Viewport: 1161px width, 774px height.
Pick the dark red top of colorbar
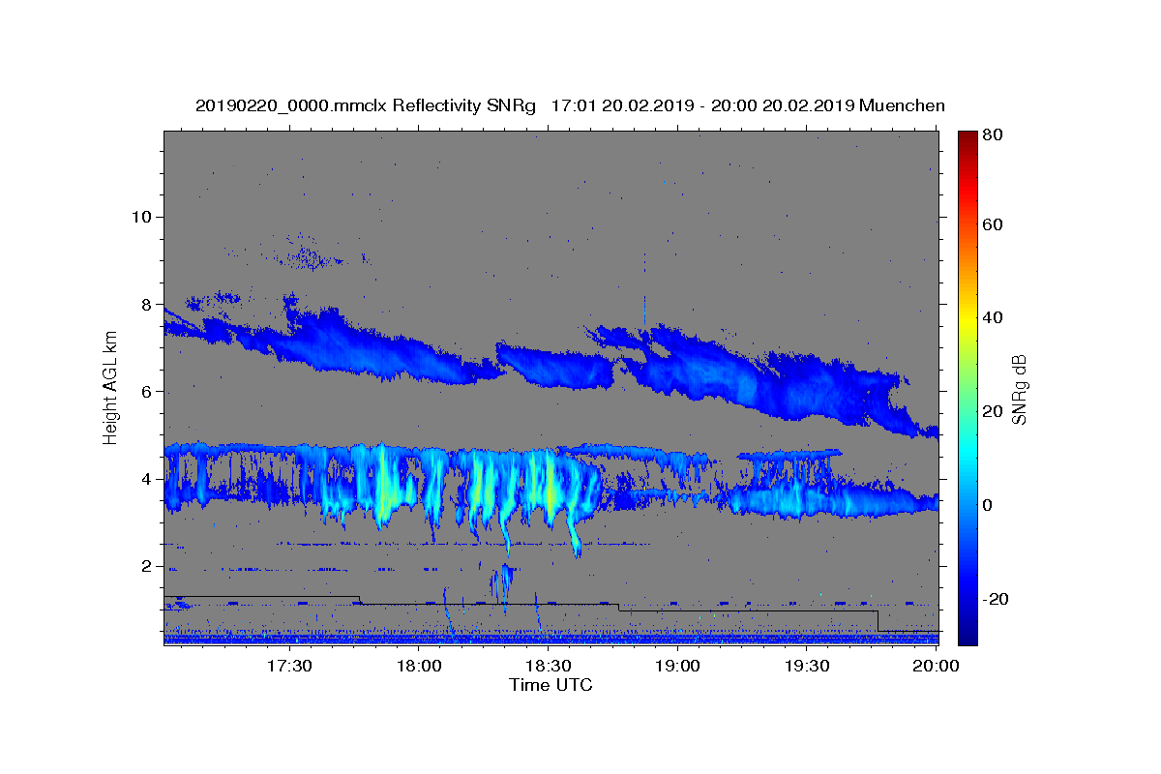tap(967, 137)
